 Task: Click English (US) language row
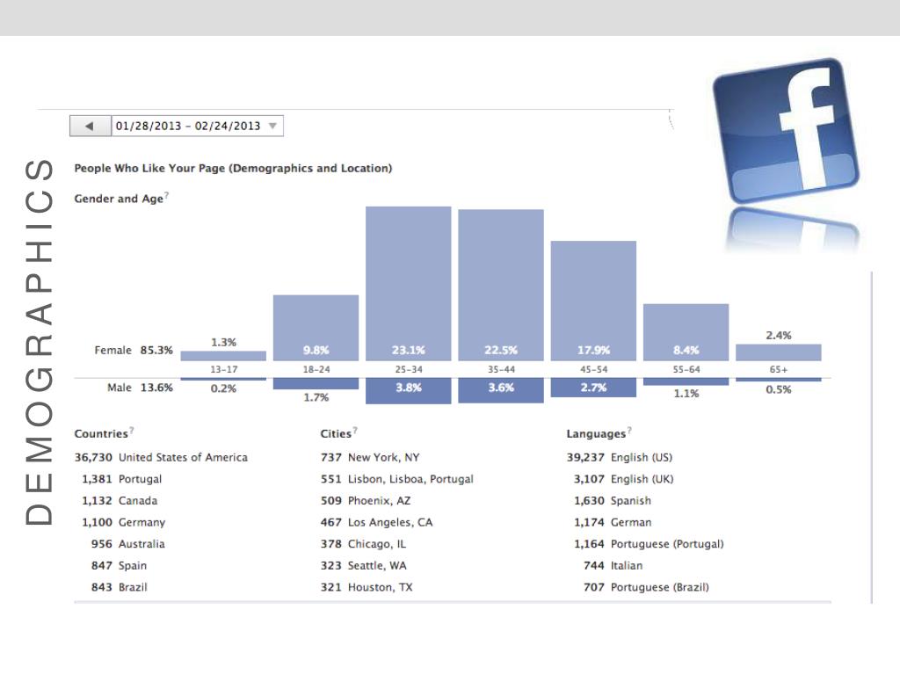[x=620, y=457]
